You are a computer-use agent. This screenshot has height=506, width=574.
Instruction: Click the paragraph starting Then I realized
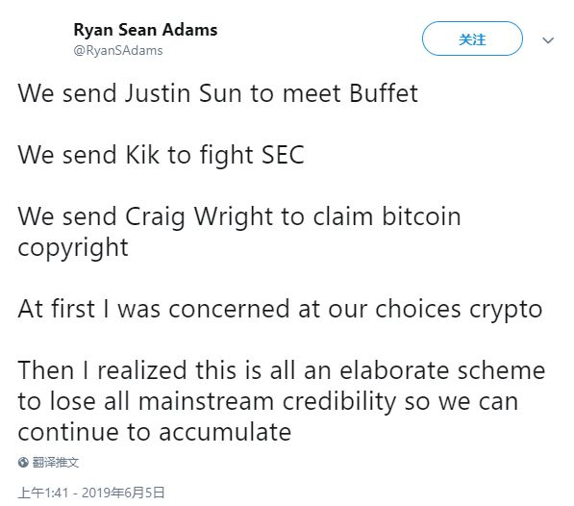pyautogui.click(x=282, y=401)
